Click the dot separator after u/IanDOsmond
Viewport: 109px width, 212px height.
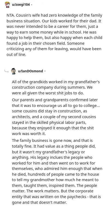tap(45, 71)
